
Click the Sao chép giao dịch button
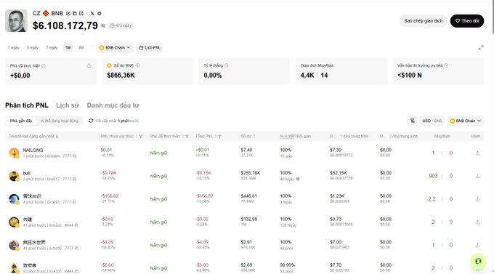(x=423, y=21)
